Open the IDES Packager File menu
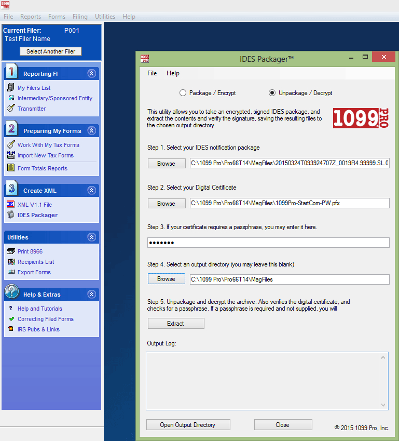This screenshot has height=441, width=399. [152, 73]
